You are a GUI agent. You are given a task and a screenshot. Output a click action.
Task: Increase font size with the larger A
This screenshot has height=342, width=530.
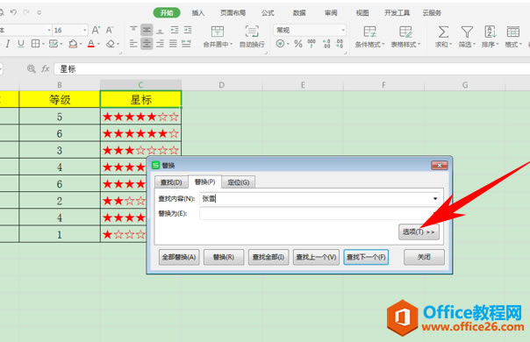click(96, 30)
